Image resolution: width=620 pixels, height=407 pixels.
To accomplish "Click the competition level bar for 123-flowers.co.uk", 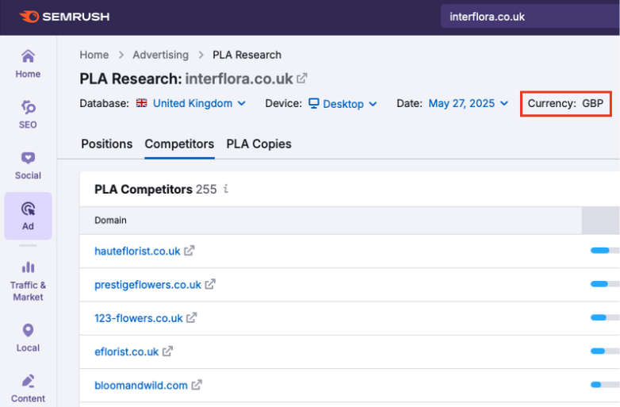I will tap(605, 317).
